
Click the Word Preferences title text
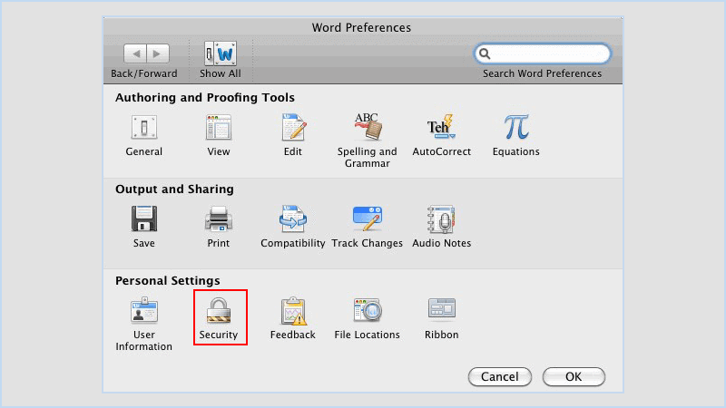click(x=361, y=28)
